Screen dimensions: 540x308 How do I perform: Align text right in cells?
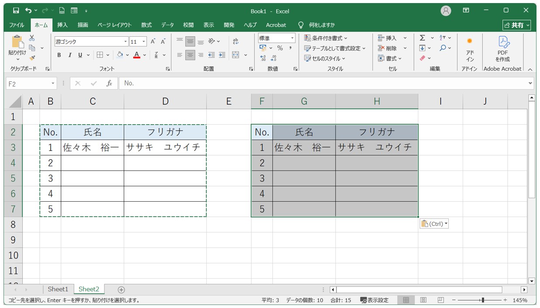(x=201, y=55)
